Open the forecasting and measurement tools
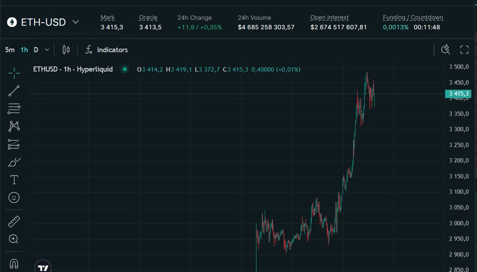 tap(14, 144)
